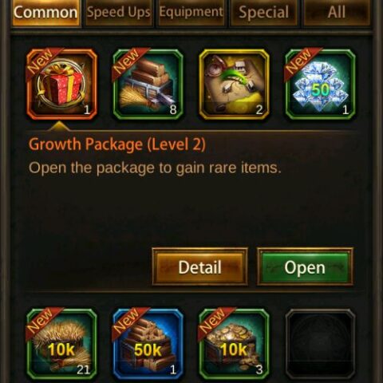383x383 pixels.
Task: Select the 10k wheat bundle item
Action: (x=61, y=344)
